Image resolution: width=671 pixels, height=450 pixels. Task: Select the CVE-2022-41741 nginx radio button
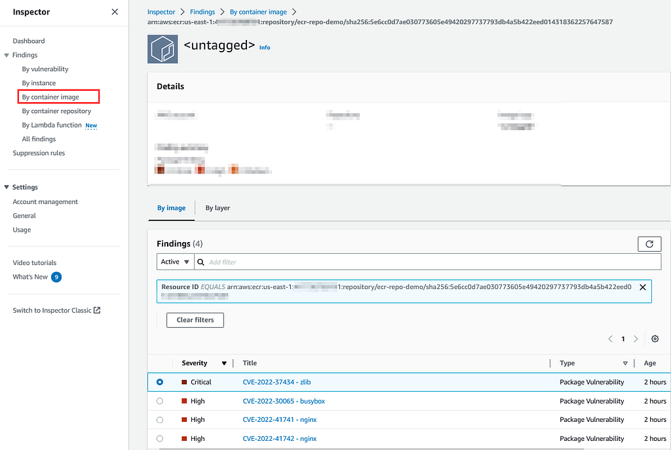point(160,420)
